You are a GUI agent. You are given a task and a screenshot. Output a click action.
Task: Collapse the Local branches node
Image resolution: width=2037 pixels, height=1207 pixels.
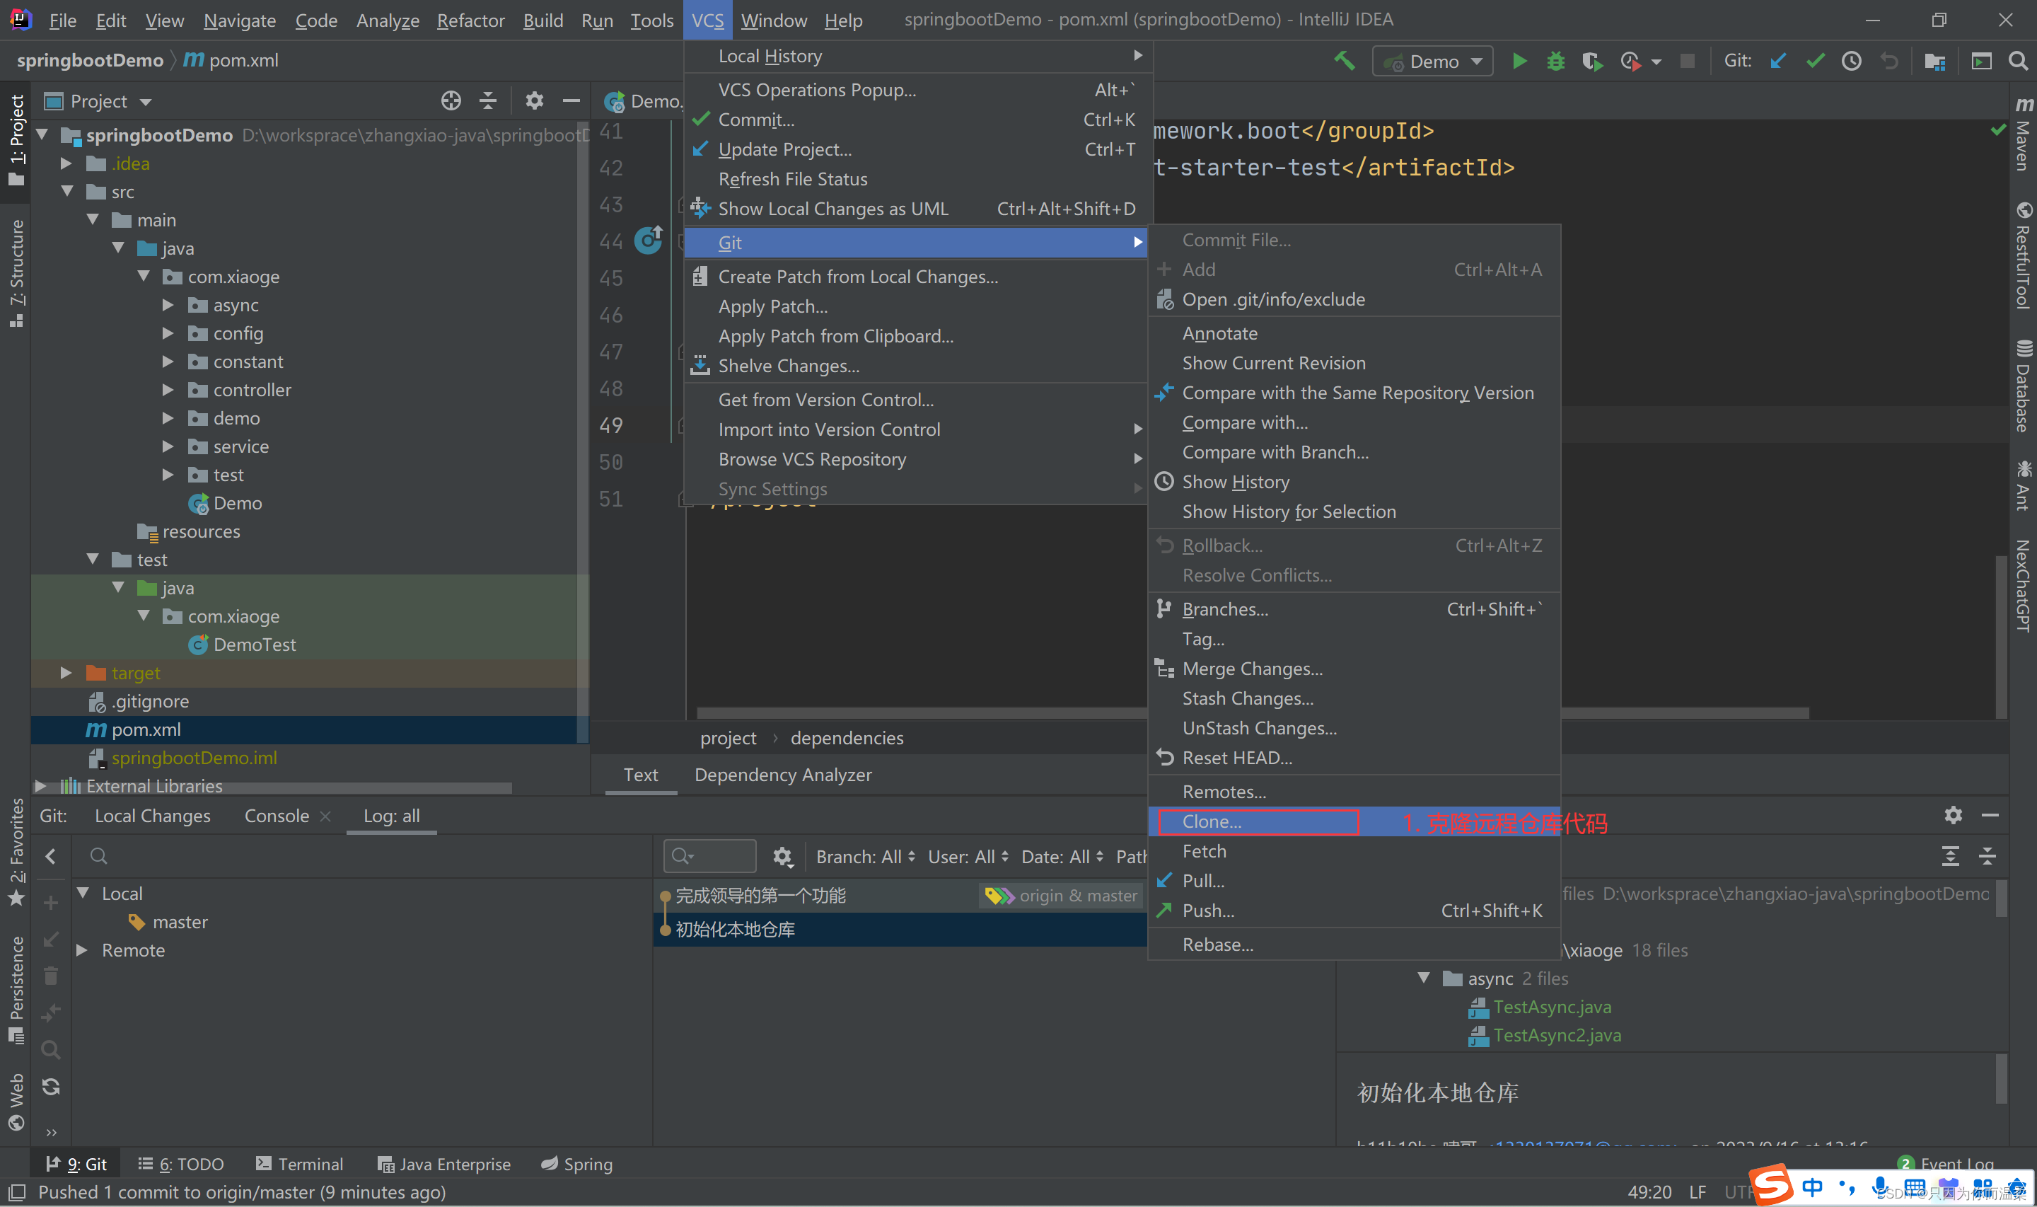pos(83,893)
